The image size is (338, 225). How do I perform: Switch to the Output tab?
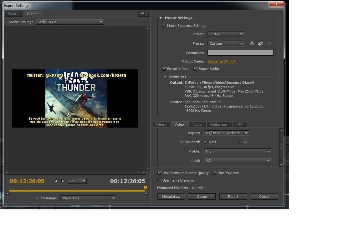[x=32, y=14]
